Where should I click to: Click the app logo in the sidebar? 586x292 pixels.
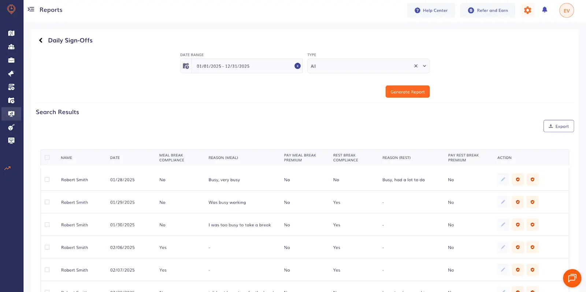click(x=11, y=9)
